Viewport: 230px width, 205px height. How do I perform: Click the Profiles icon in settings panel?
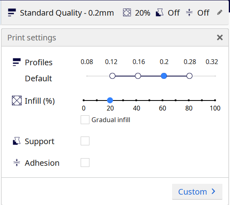pos(17,62)
